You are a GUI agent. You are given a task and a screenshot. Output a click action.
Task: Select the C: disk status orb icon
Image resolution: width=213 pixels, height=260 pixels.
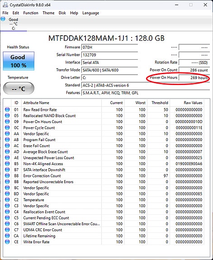(3, 19)
